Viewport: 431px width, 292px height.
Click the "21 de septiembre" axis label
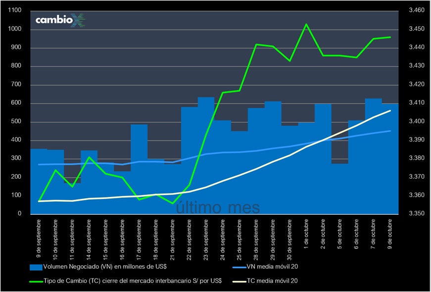[x=173, y=240]
